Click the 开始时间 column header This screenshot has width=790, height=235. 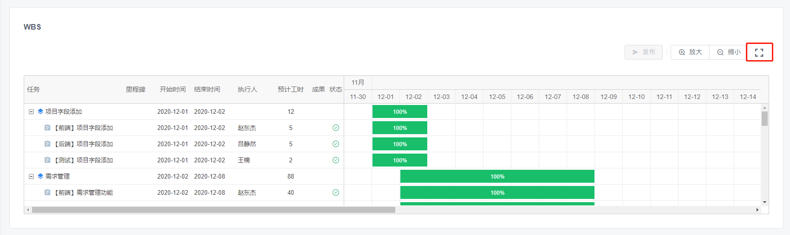173,89
